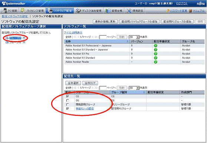Uncheck the CS group checkbox
The height and width of the screenshot is (143, 207).
click(68, 96)
